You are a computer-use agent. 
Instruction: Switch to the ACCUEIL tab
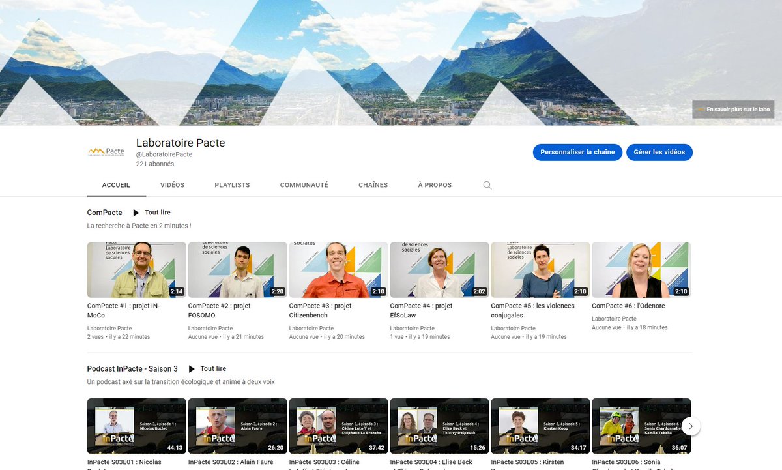116,185
